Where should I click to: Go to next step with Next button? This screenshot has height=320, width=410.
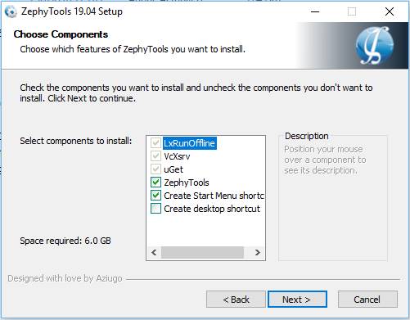click(297, 300)
